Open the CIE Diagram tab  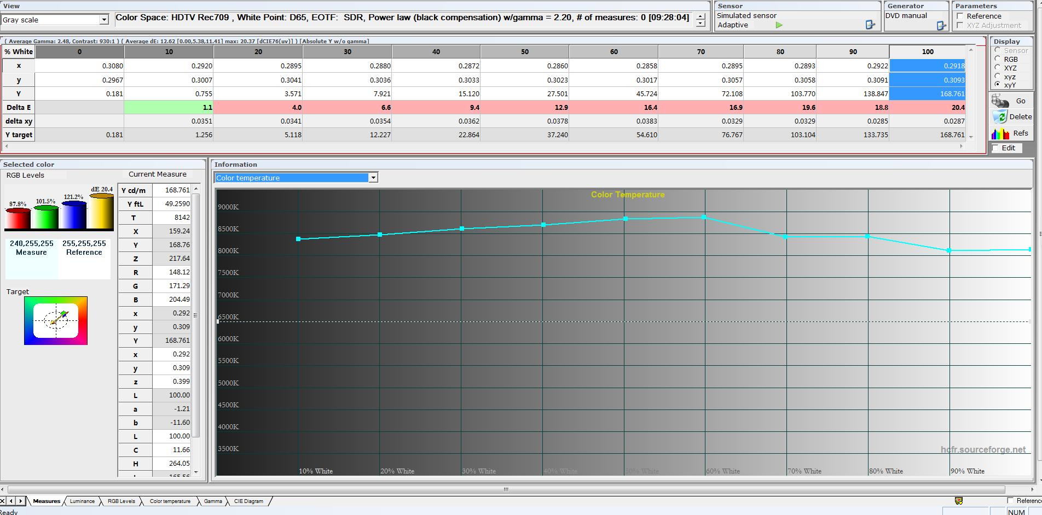click(x=248, y=501)
